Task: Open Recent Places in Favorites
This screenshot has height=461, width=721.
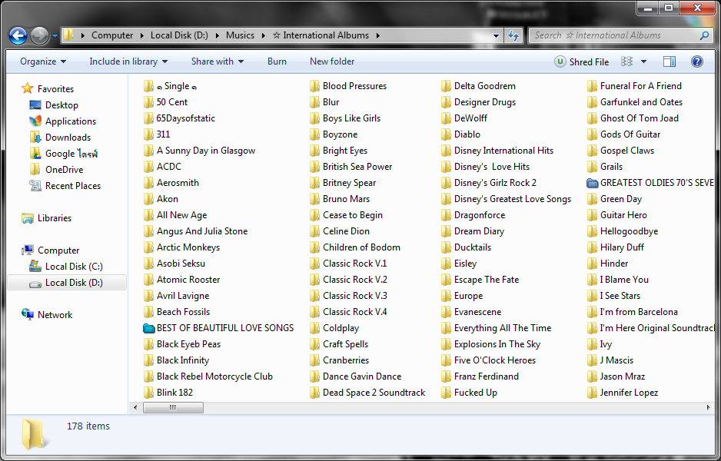Action: click(65, 186)
